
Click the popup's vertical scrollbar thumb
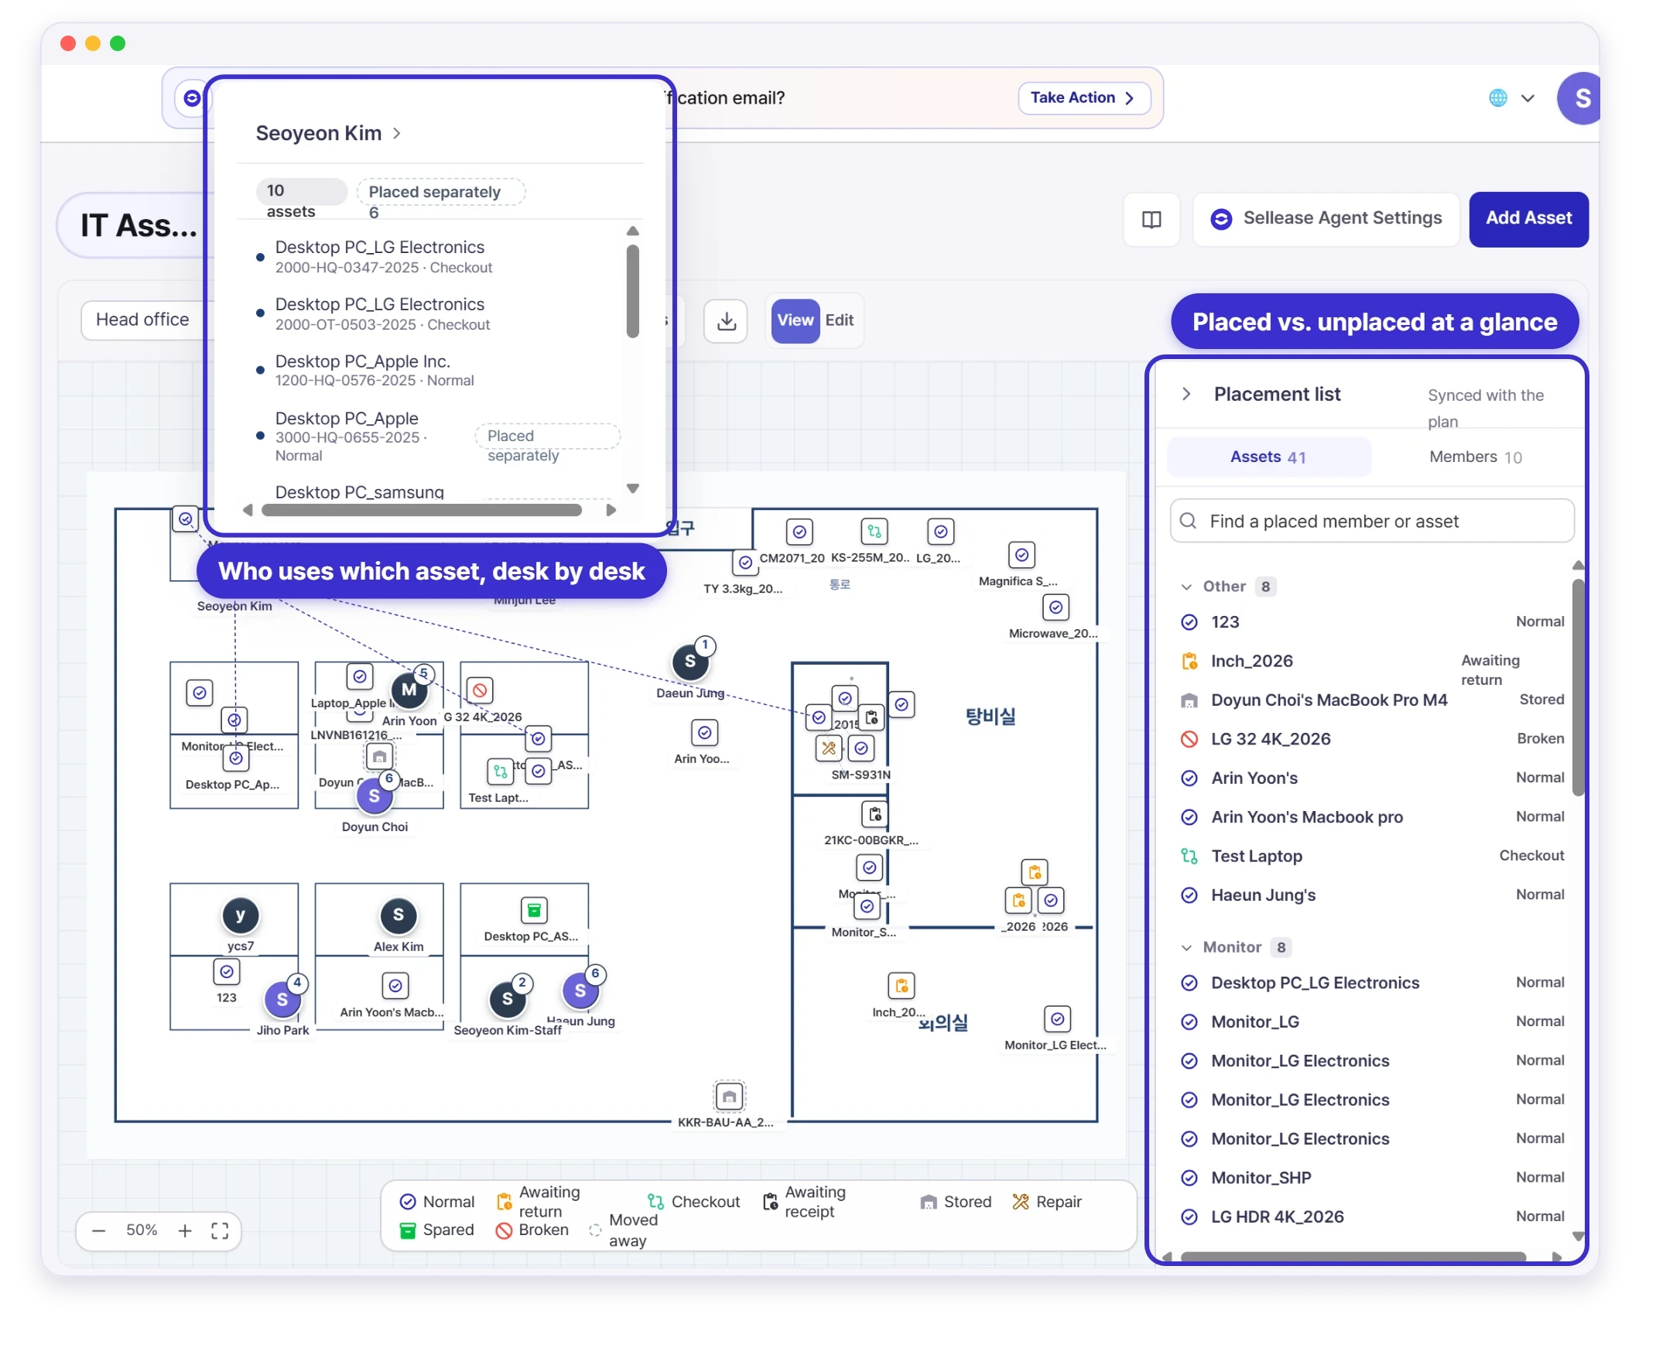pos(632,291)
